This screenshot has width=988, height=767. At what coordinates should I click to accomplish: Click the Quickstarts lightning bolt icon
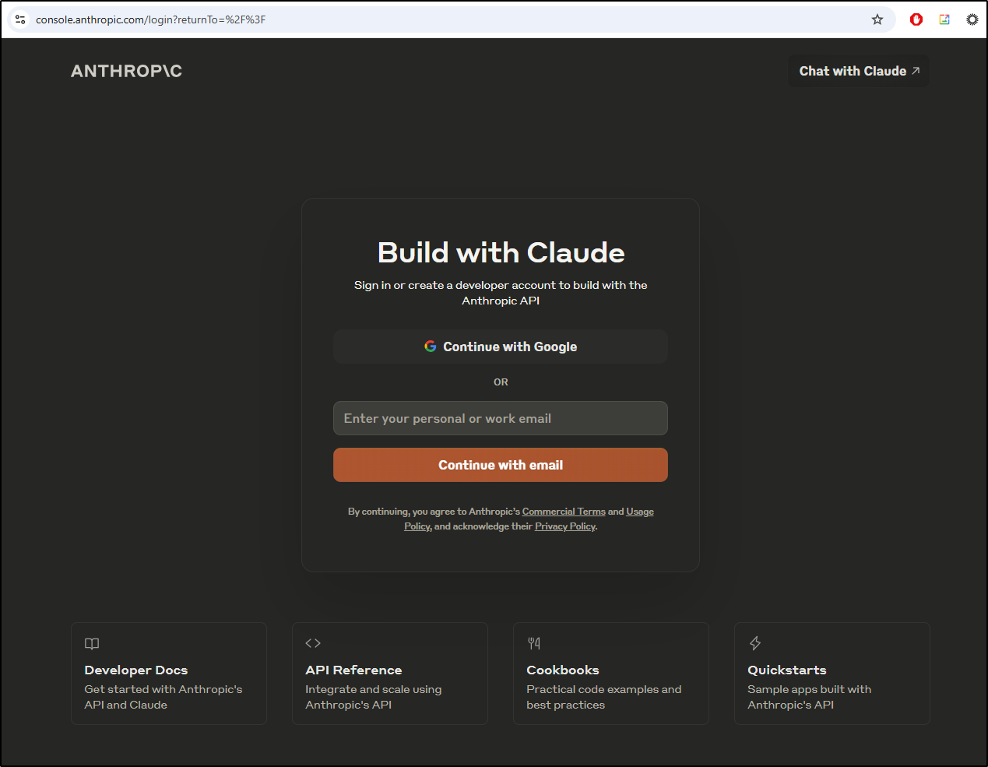click(755, 643)
